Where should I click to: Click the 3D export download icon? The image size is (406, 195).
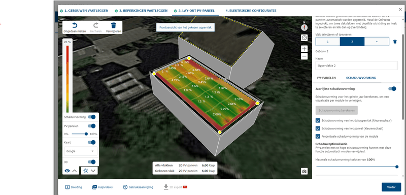[x=166, y=187]
